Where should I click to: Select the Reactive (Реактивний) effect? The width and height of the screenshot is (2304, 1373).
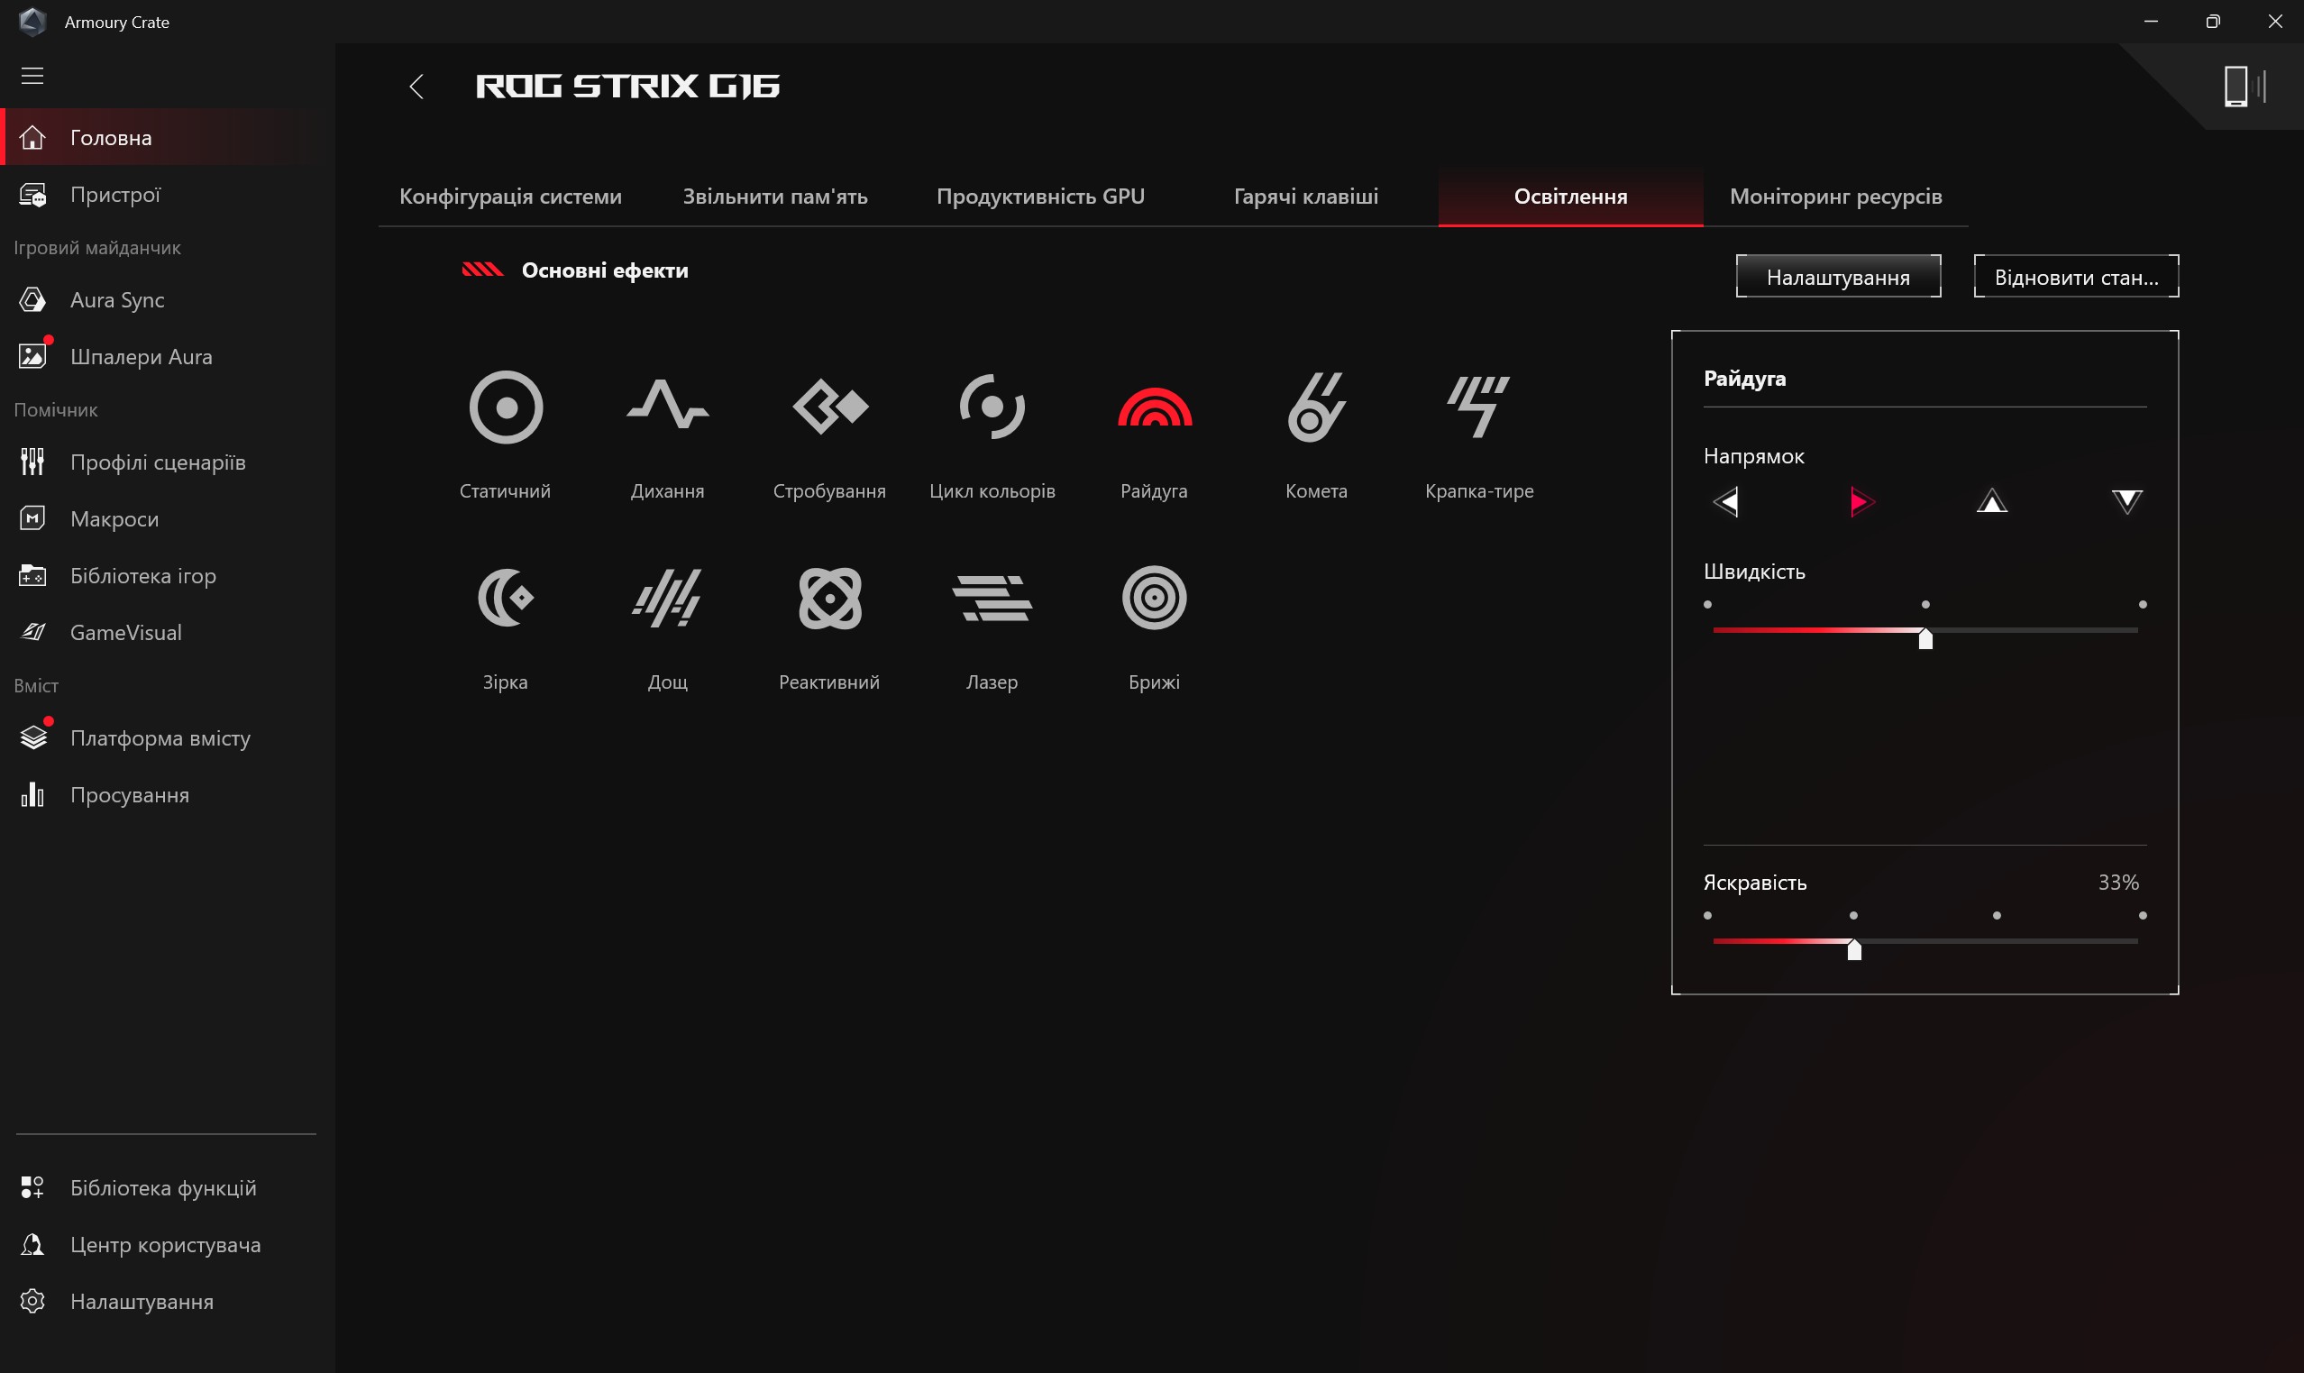pyautogui.click(x=829, y=599)
